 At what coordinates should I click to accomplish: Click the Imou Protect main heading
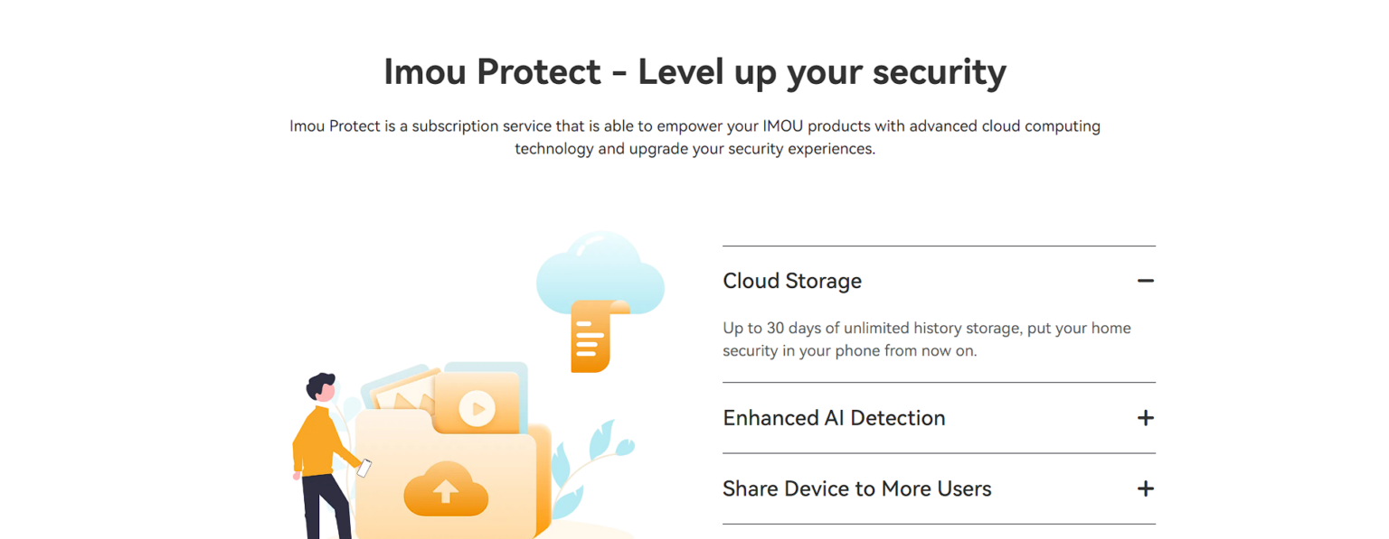694,71
